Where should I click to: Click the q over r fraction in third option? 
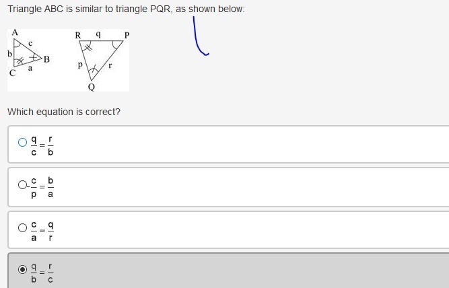[50, 231]
